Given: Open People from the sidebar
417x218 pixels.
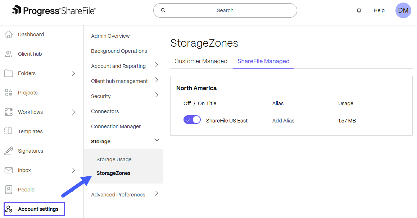Looking at the screenshot, I should (x=26, y=190).
